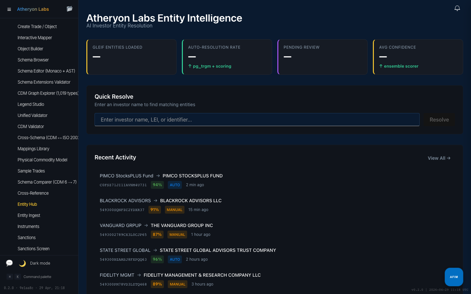Screen dimensions: 471x294
Task: Click the Resolve button
Action: 439,120
